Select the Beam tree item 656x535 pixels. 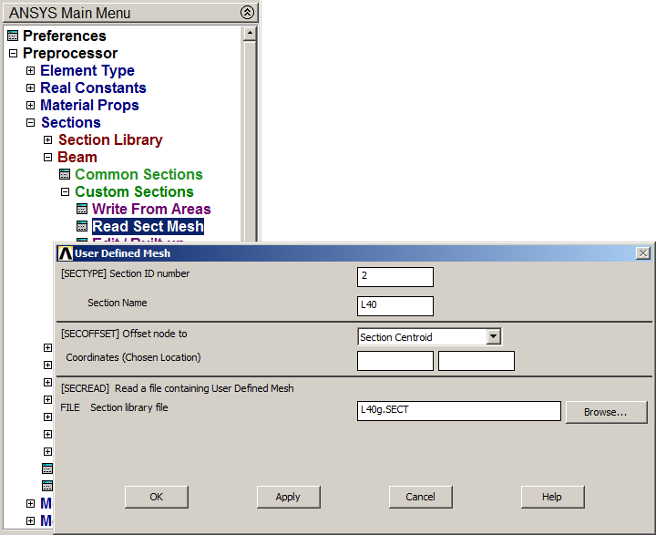[77, 158]
